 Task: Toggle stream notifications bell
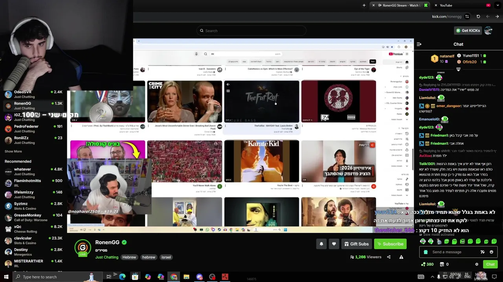(321, 244)
